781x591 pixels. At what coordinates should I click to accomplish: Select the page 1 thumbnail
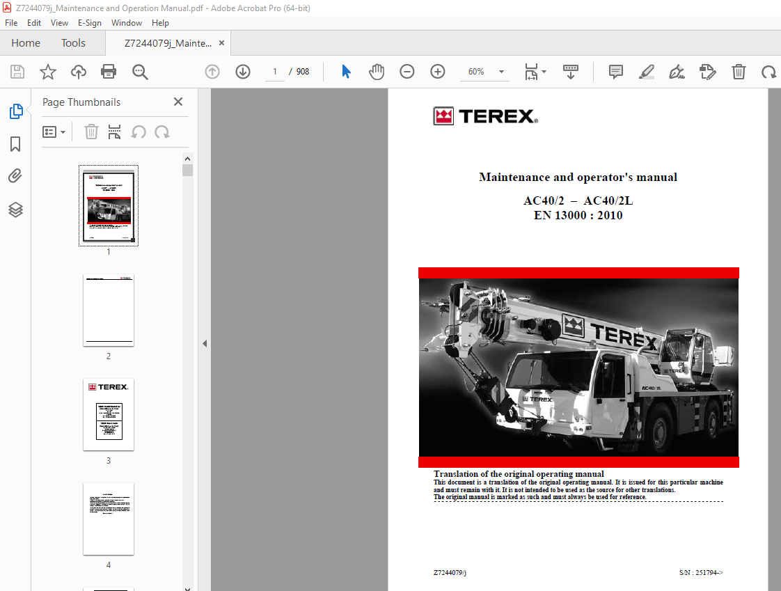(x=109, y=206)
